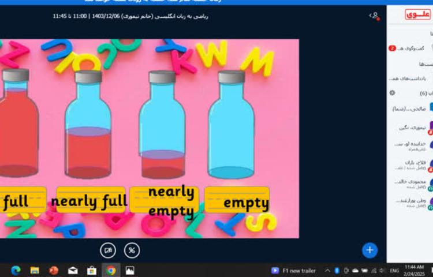433x277 pixels.
Task: Click the camera sharing button below the slide
Action: 108,250
